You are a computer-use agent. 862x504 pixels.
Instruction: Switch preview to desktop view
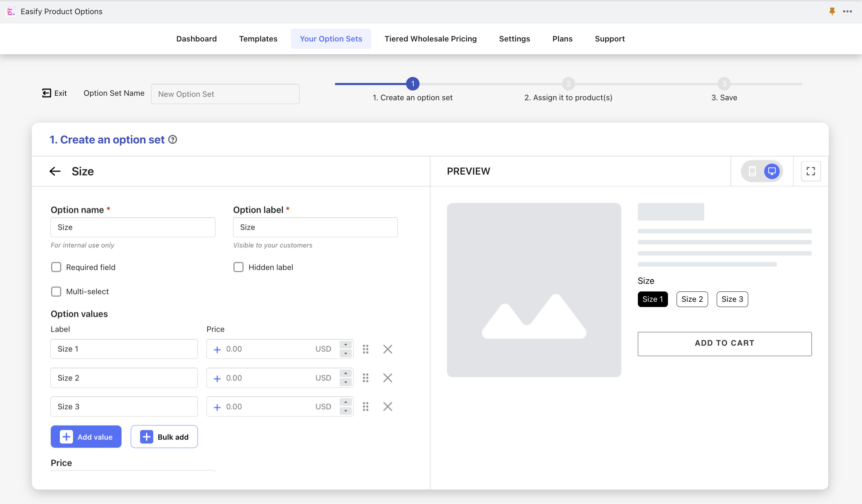click(772, 171)
